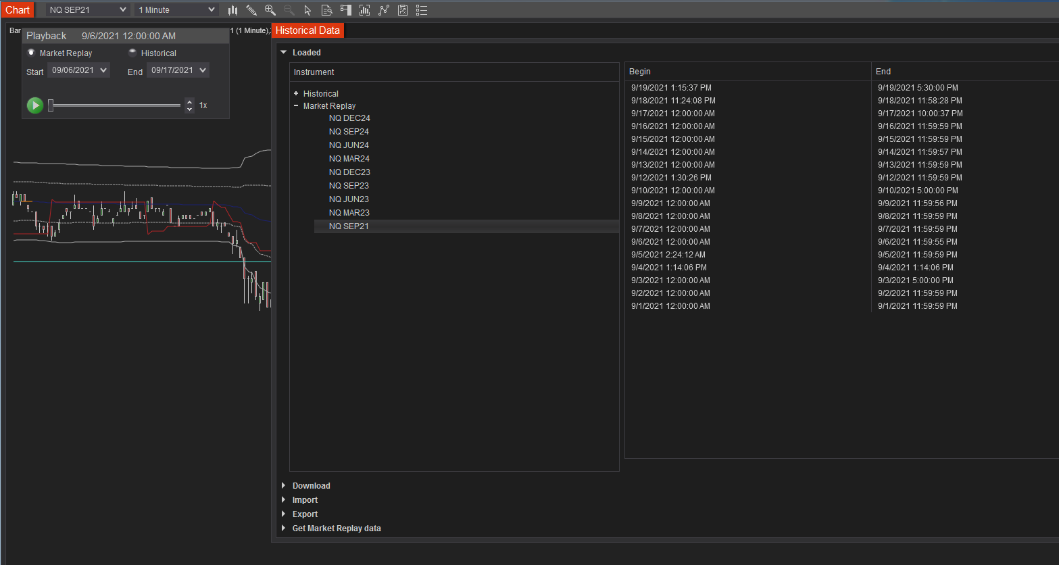The height and width of the screenshot is (565, 1059).
Task: Select Begin cell 9/18/2021 11:24:08 PM
Action: tap(673, 101)
